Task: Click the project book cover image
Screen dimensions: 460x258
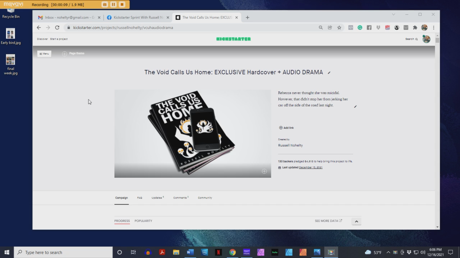Action: (x=193, y=134)
